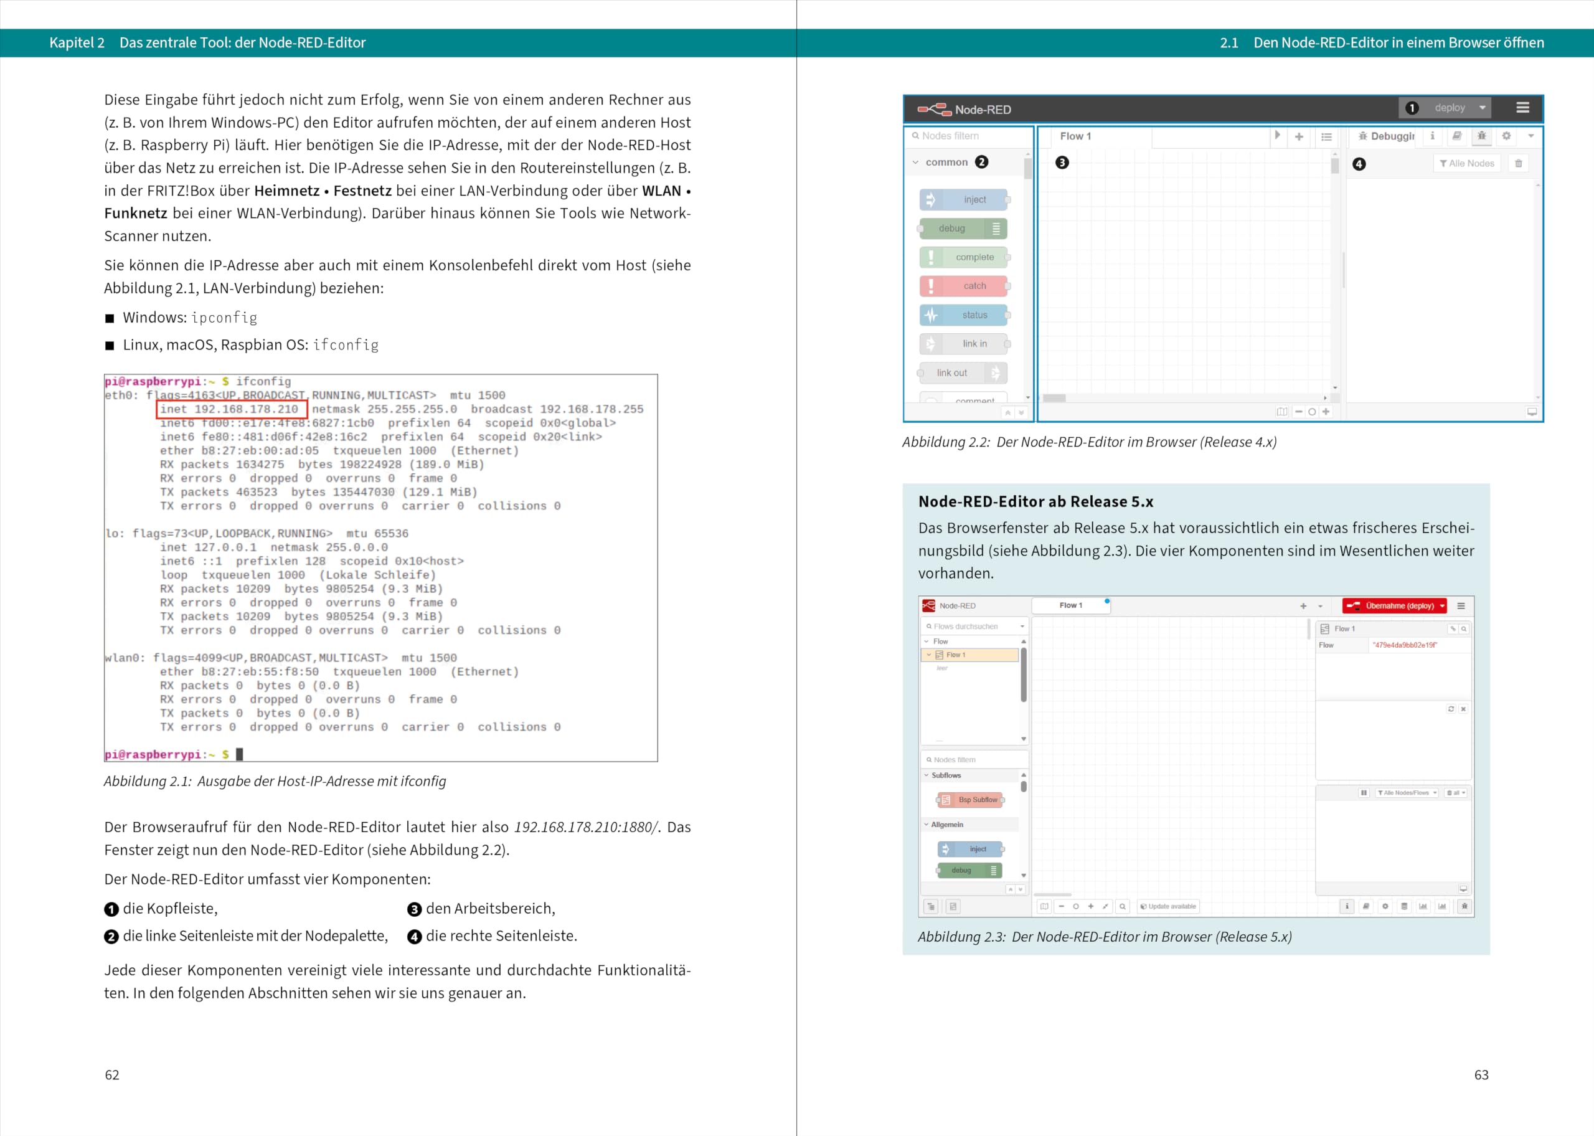
Task: Click zoom-to-fit arrows icon in Release 5.x footer
Action: pyautogui.click(x=1105, y=907)
